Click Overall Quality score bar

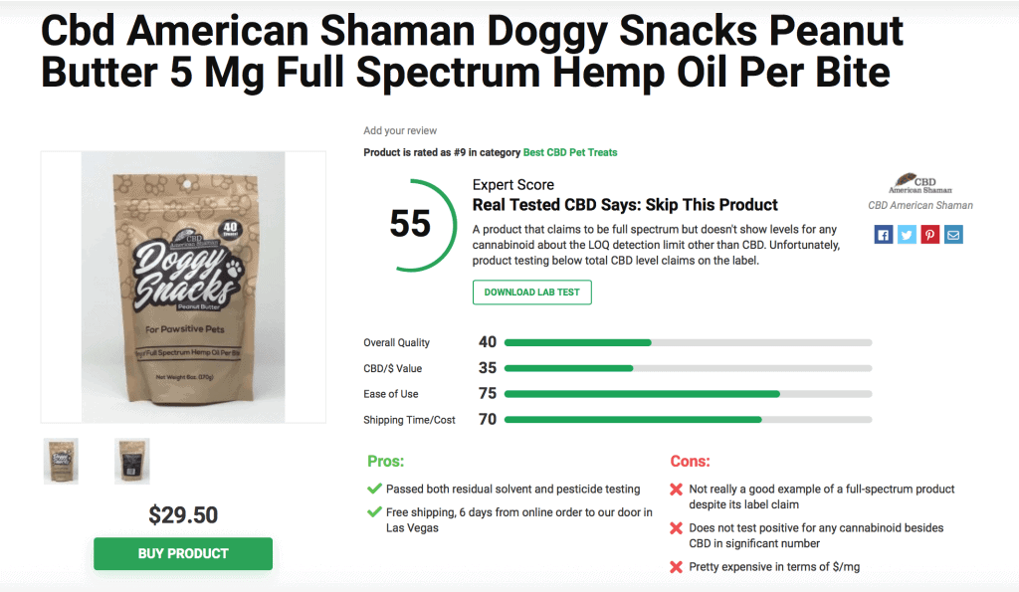tap(688, 342)
